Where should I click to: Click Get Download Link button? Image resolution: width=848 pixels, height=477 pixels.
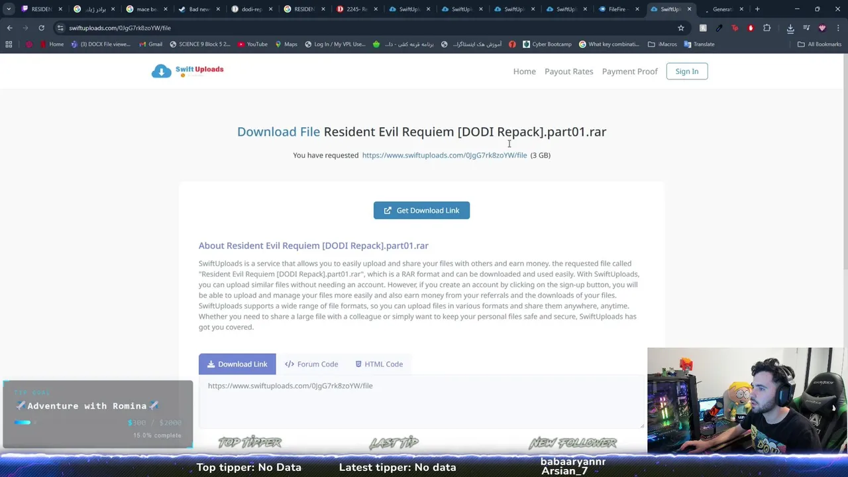pyautogui.click(x=421, y=210)
